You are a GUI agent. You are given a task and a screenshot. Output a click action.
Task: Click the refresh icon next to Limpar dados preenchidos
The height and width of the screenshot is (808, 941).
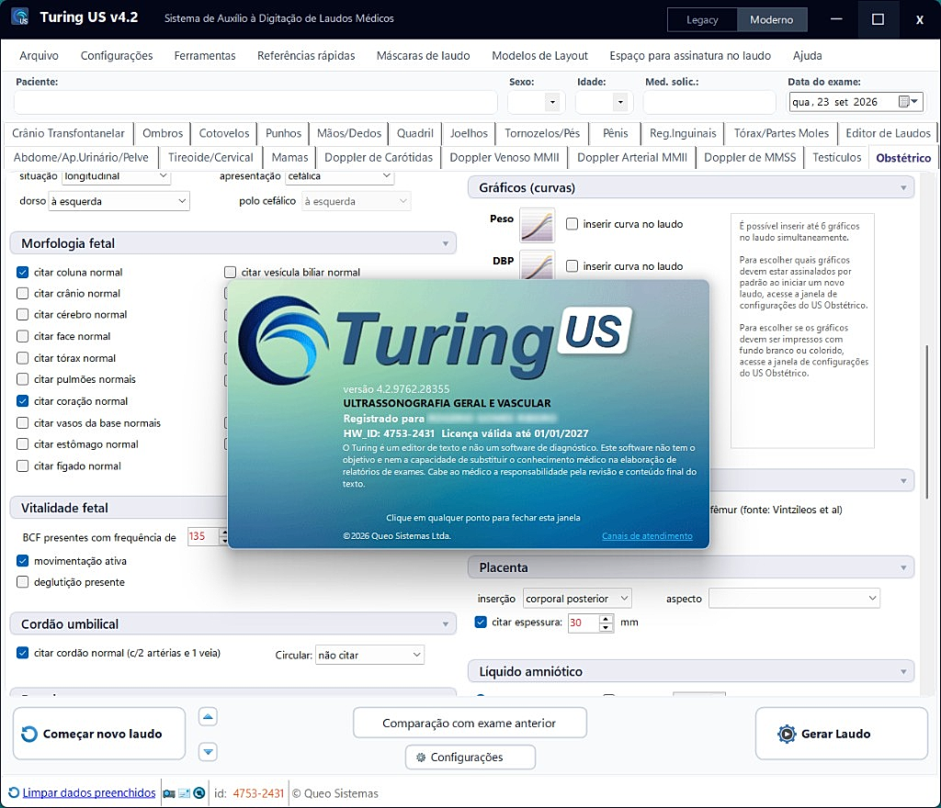pyautogui.click(x=14, y=793)
